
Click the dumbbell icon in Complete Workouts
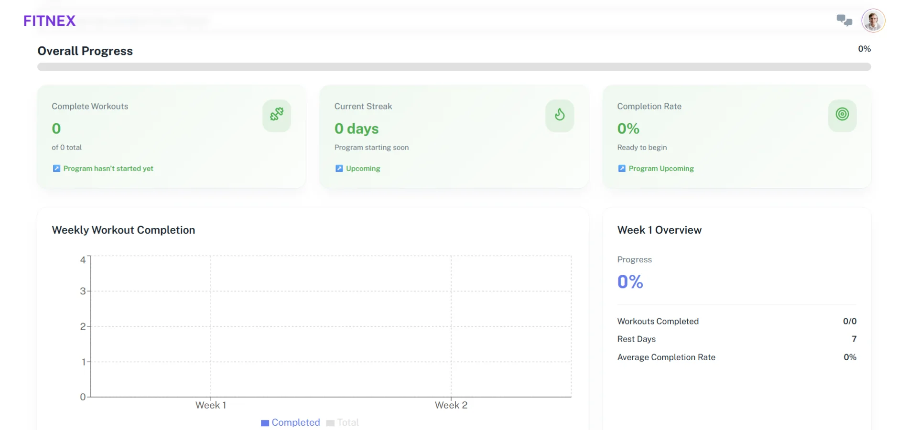(x=277, y=115)
